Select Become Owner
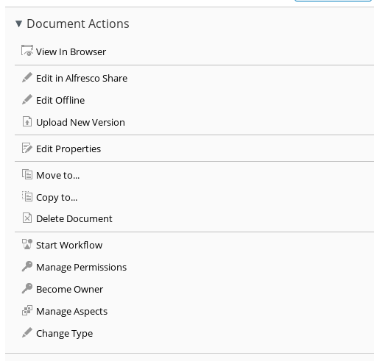377x361 pixels. [69, 289]
